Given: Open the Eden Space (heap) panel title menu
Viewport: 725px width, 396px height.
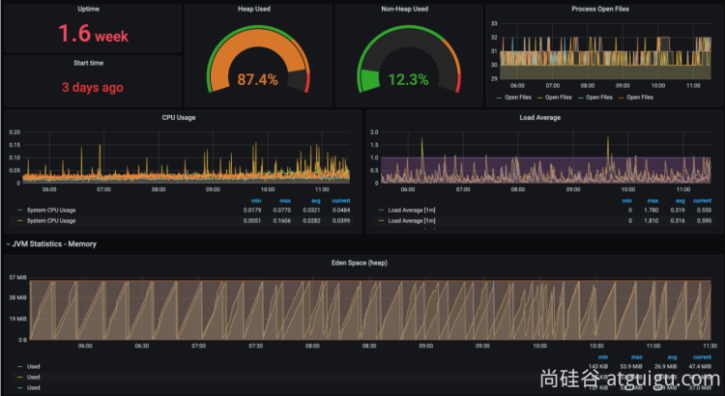Looking at the screenshot, I should 360,263.
